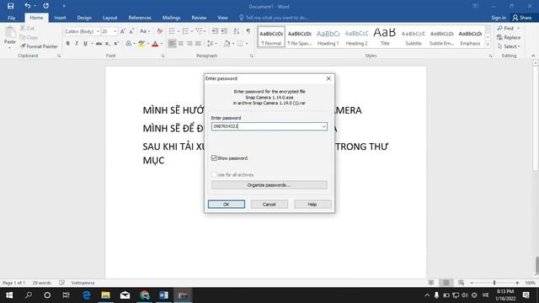539x303 pixels.
Task: Align text left
Action: [172, 43]
